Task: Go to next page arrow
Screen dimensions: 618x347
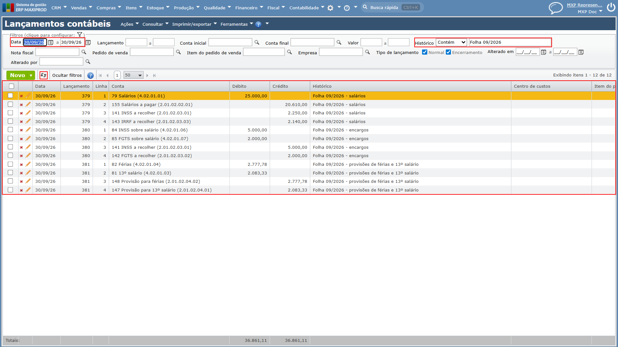Action: (147, 76)
